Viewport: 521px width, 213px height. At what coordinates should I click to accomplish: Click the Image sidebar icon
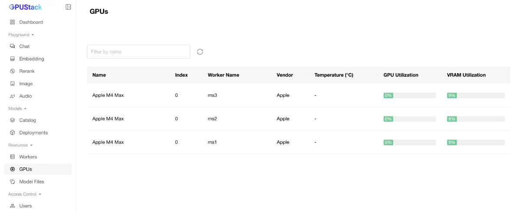click(13, 83)
